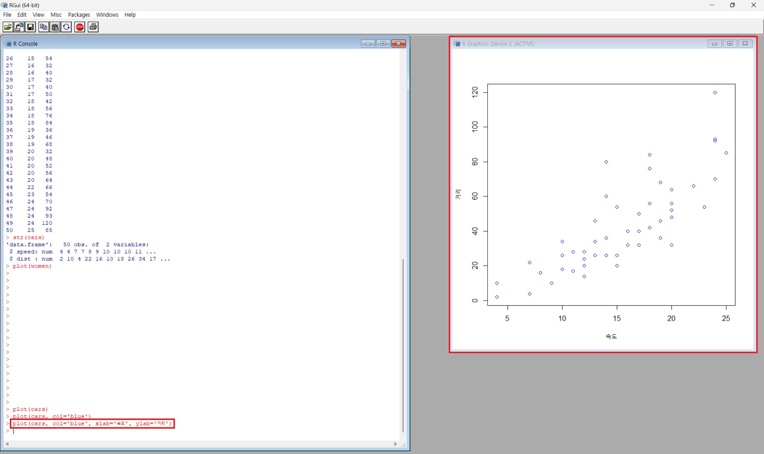Image resolution: width=764 pixels, height=454 pixels.
Task: Click the Copy and paste arrows icon
Action: pyautogui.click(x=67, y=27)
